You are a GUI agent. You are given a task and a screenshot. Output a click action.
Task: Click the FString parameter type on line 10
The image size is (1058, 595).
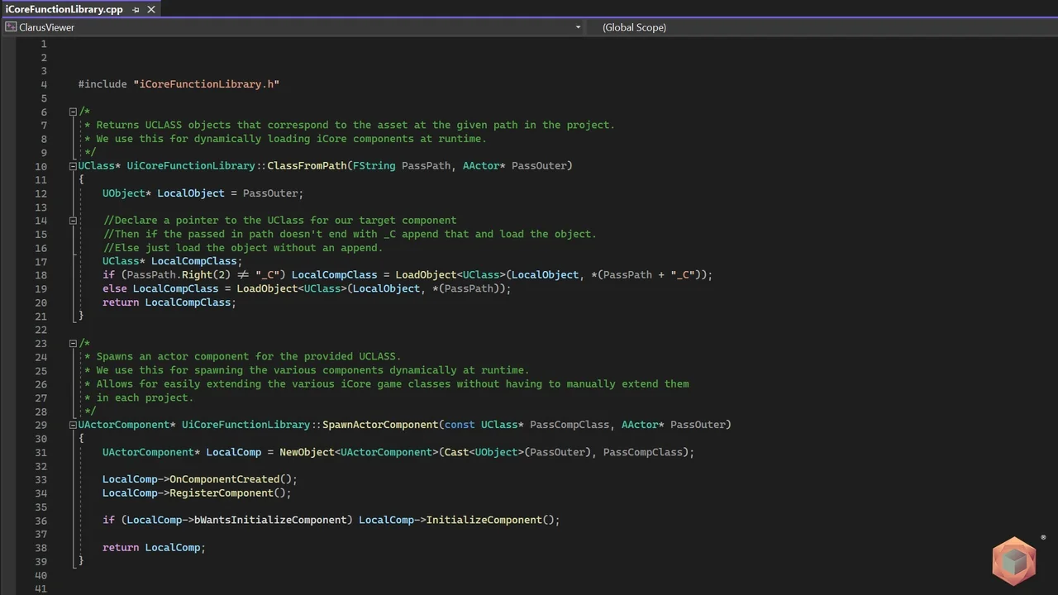click(x=374, y=165)
